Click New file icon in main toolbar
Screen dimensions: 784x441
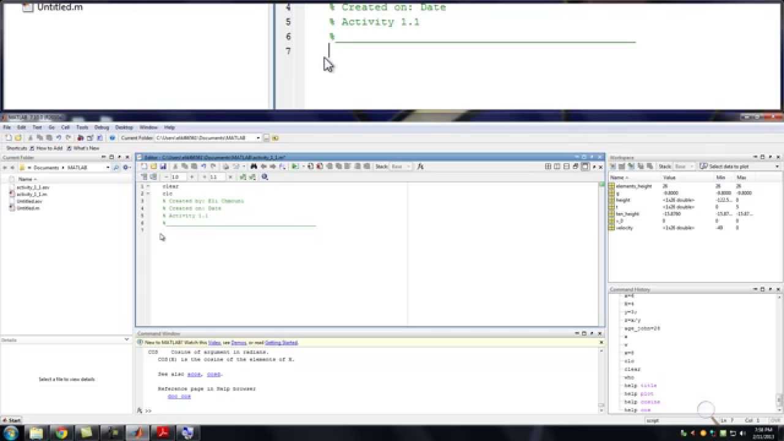coord(8,138)
